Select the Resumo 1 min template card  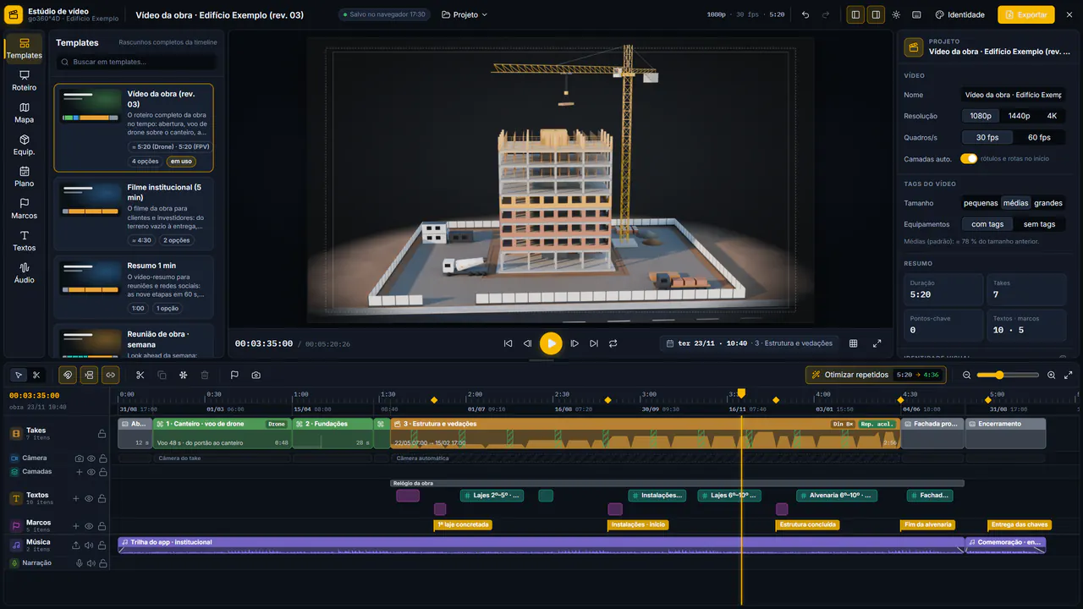pyautogui.click(x=134, y=288)
